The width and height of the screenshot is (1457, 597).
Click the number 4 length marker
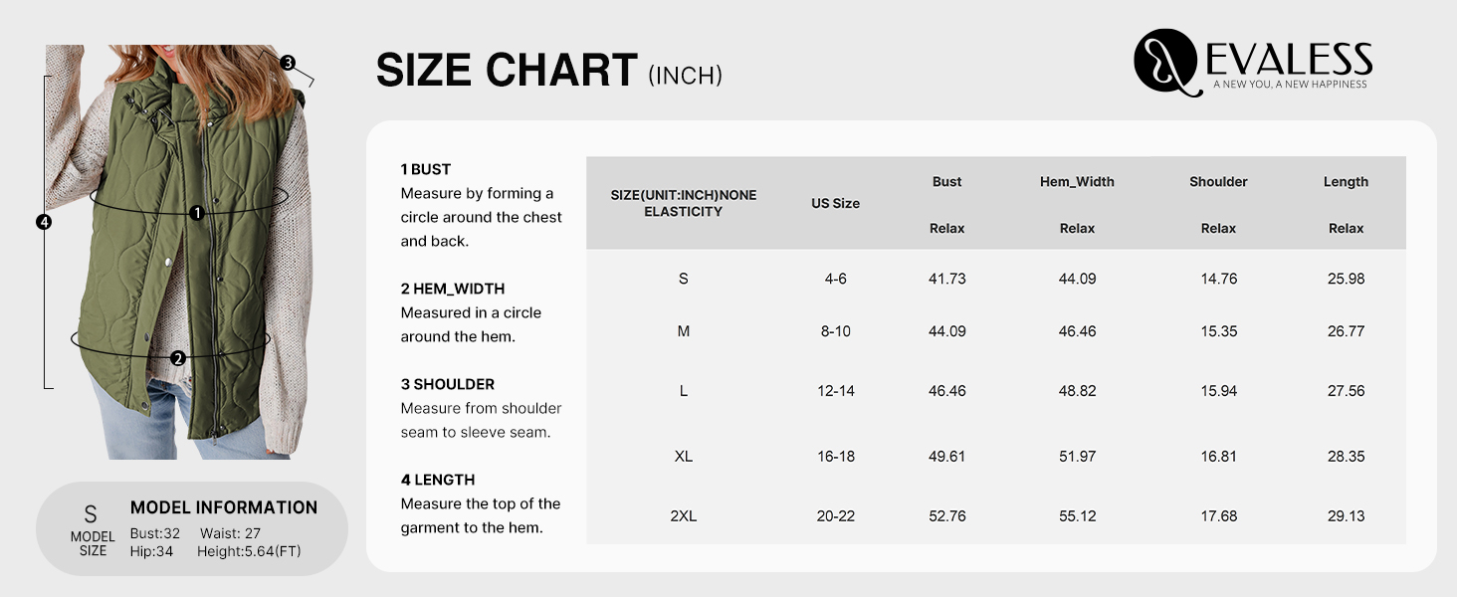click(x=43, y=222)
